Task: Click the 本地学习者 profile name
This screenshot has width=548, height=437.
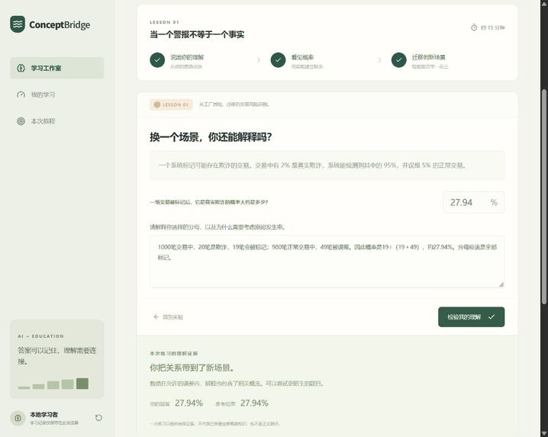Action: point(44,415)
